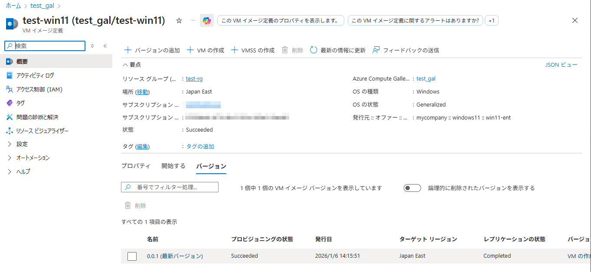Switch to the 開始する tab
The image size is (591, 272).
coord(173,166)
